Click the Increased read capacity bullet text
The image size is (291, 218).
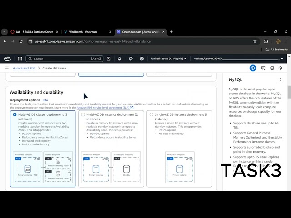36,141
